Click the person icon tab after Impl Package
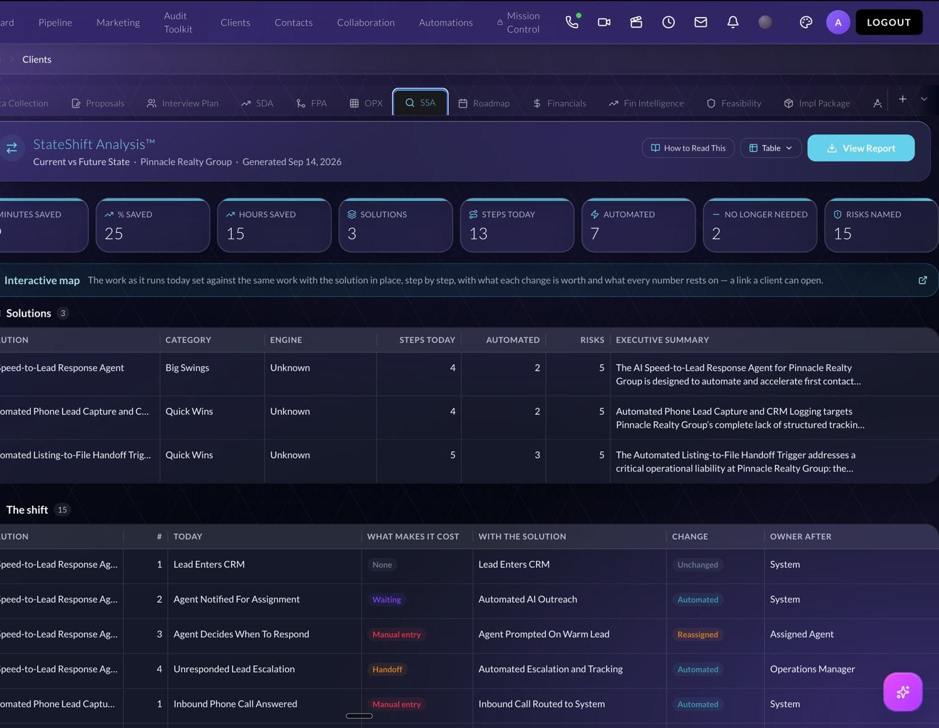 pos(877,103)
